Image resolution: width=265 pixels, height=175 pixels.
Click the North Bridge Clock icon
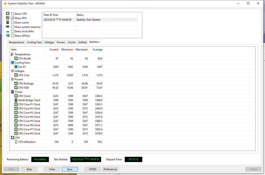pyautogui.click(x=16, y=100)
